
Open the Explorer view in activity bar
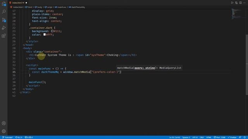(4, 3)
